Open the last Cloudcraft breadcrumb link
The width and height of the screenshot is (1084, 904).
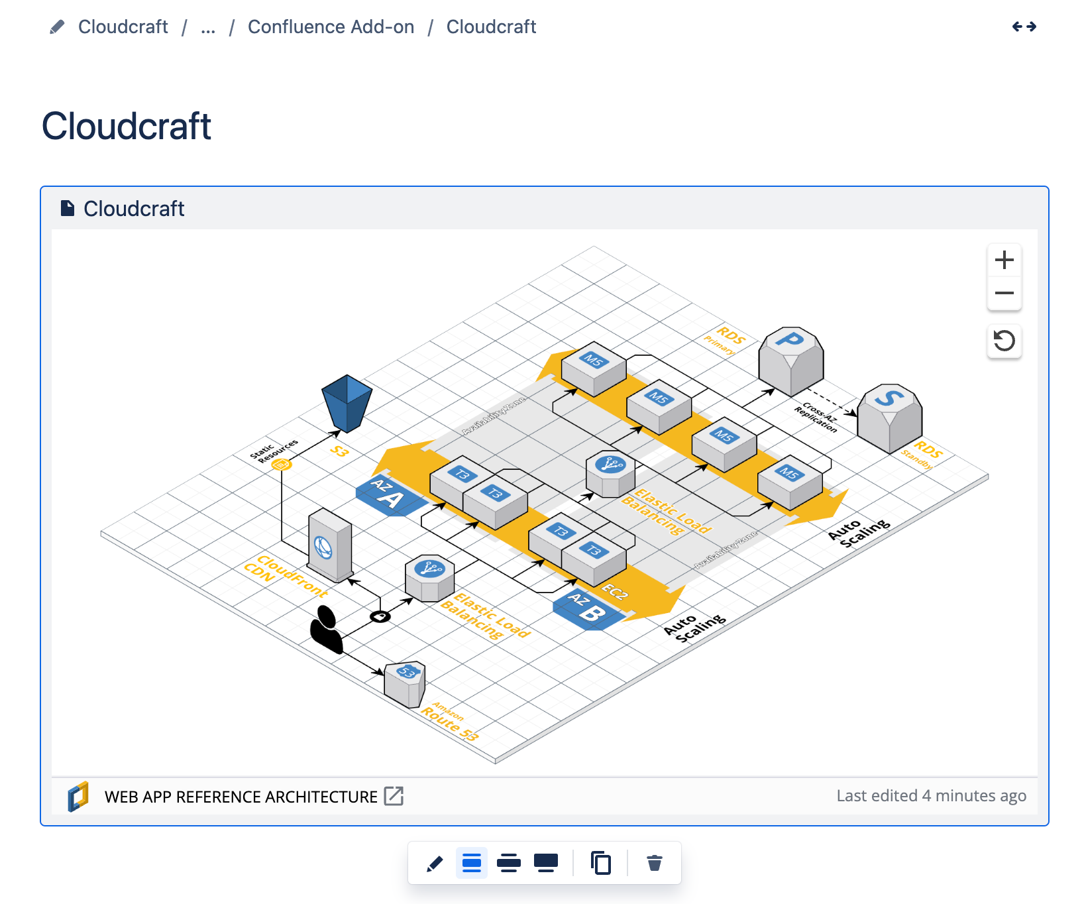coord(491,27)
